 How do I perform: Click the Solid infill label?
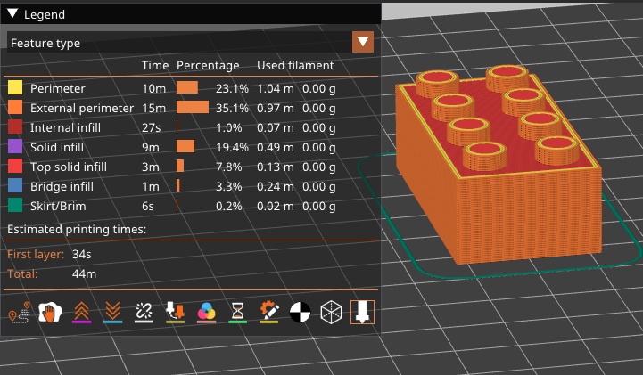[x=57, y=147]
